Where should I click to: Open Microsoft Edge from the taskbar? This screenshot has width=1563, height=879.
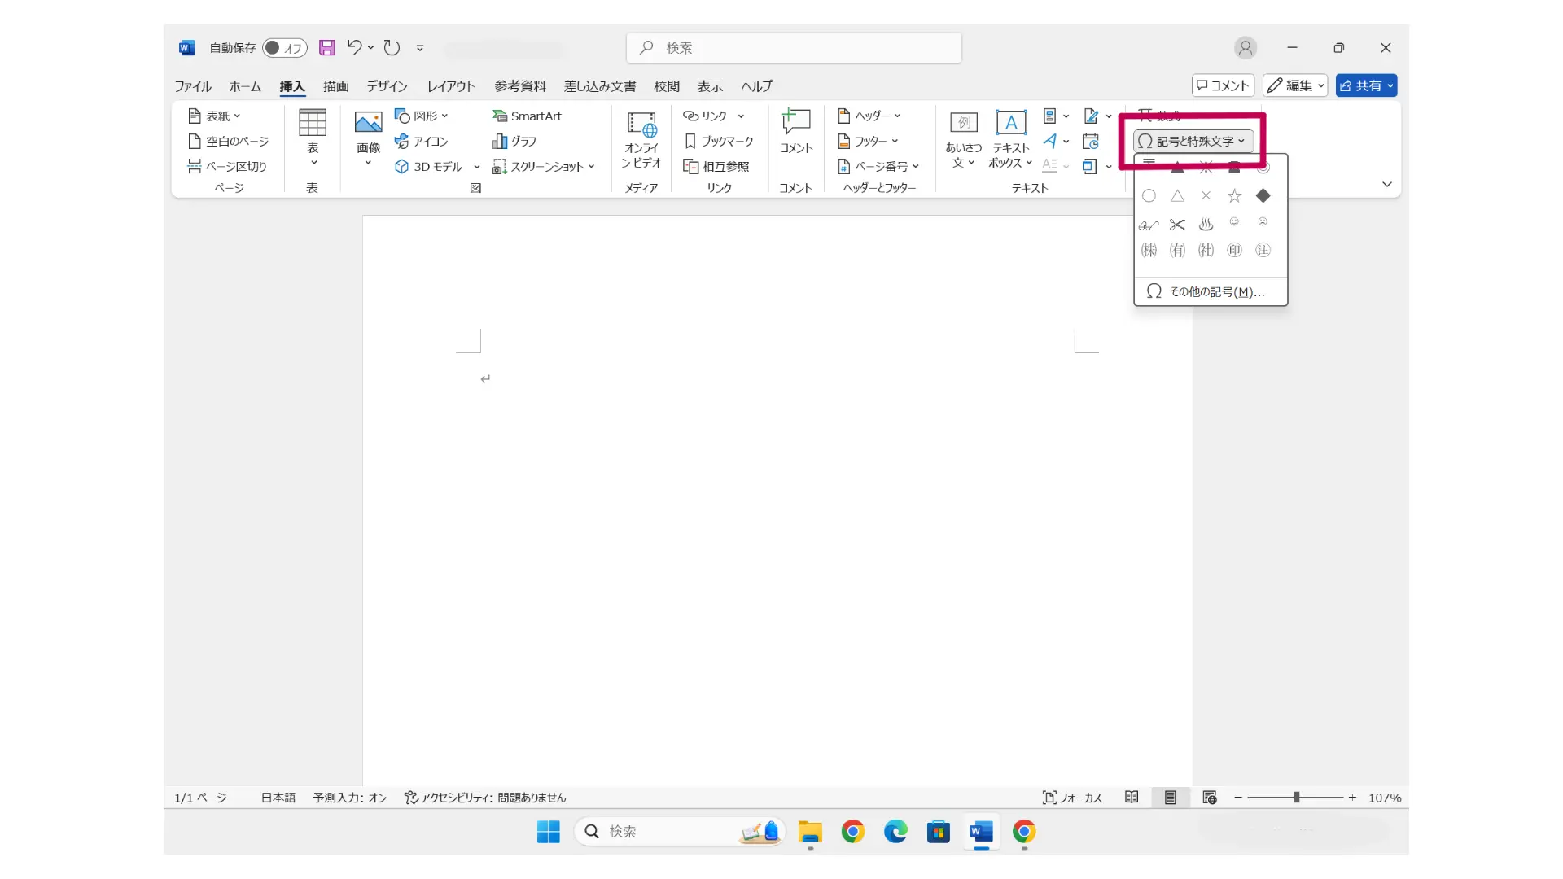895,832
